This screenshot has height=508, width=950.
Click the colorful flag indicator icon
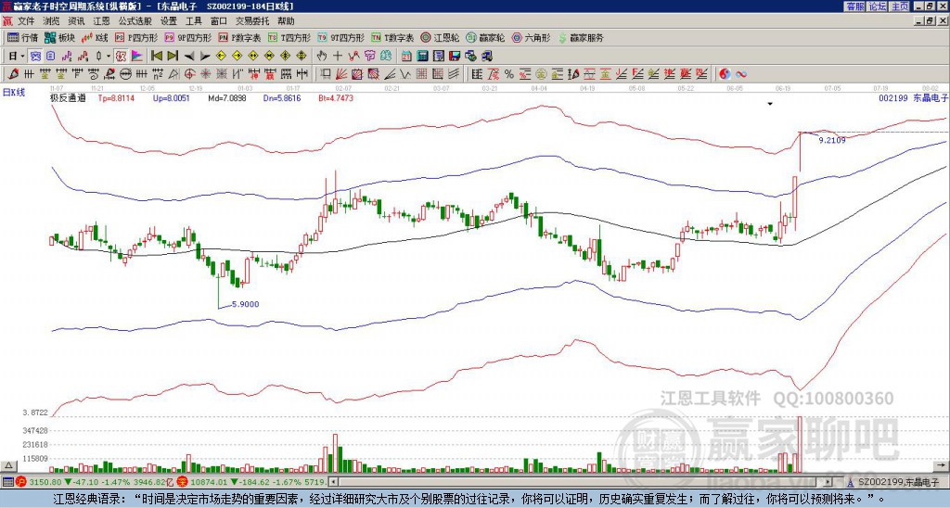click(137, 56)
